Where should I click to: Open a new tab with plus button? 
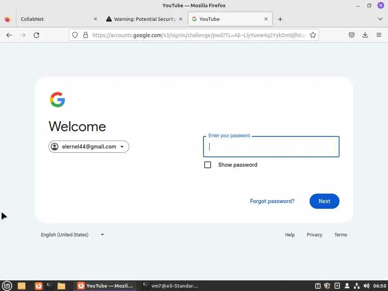(x=280, y=19)
